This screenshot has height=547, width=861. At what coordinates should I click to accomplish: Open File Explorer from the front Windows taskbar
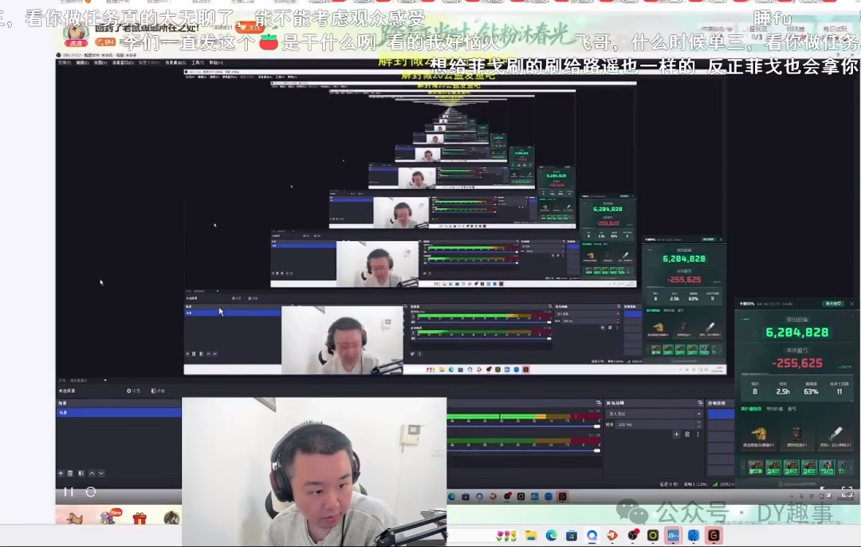pos(531,536)
